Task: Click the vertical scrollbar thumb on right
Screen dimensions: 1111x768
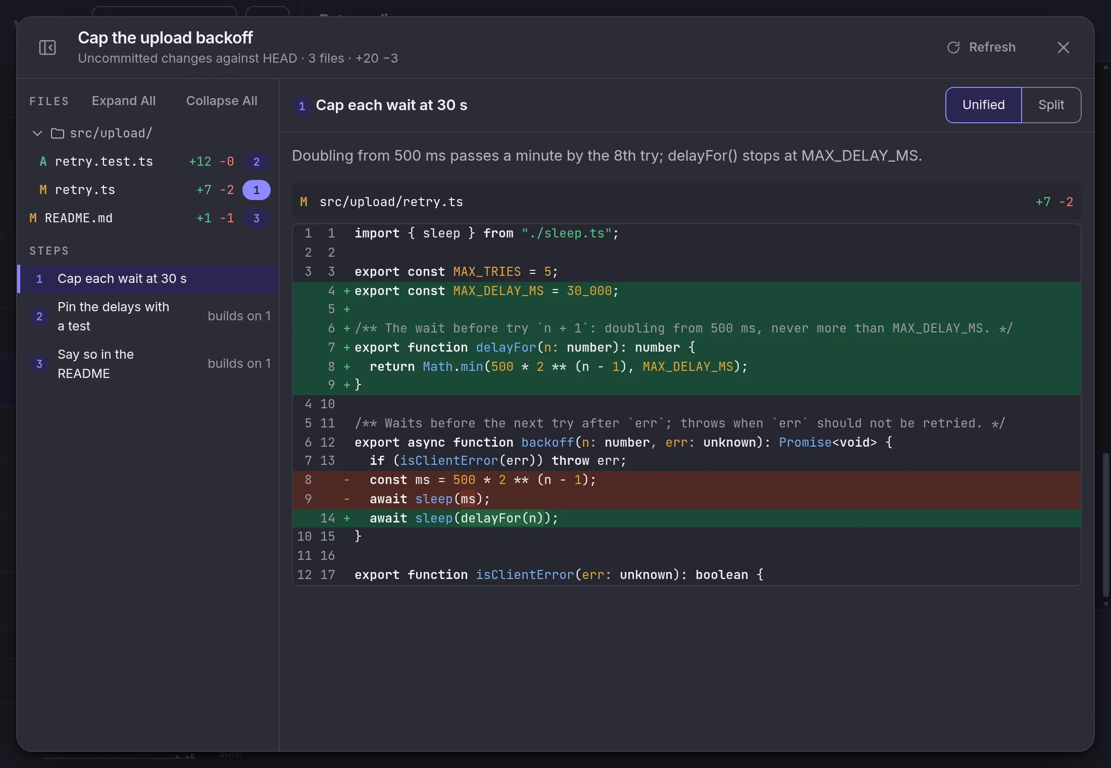Action: pyautogui.click(x=1105, y=525)
